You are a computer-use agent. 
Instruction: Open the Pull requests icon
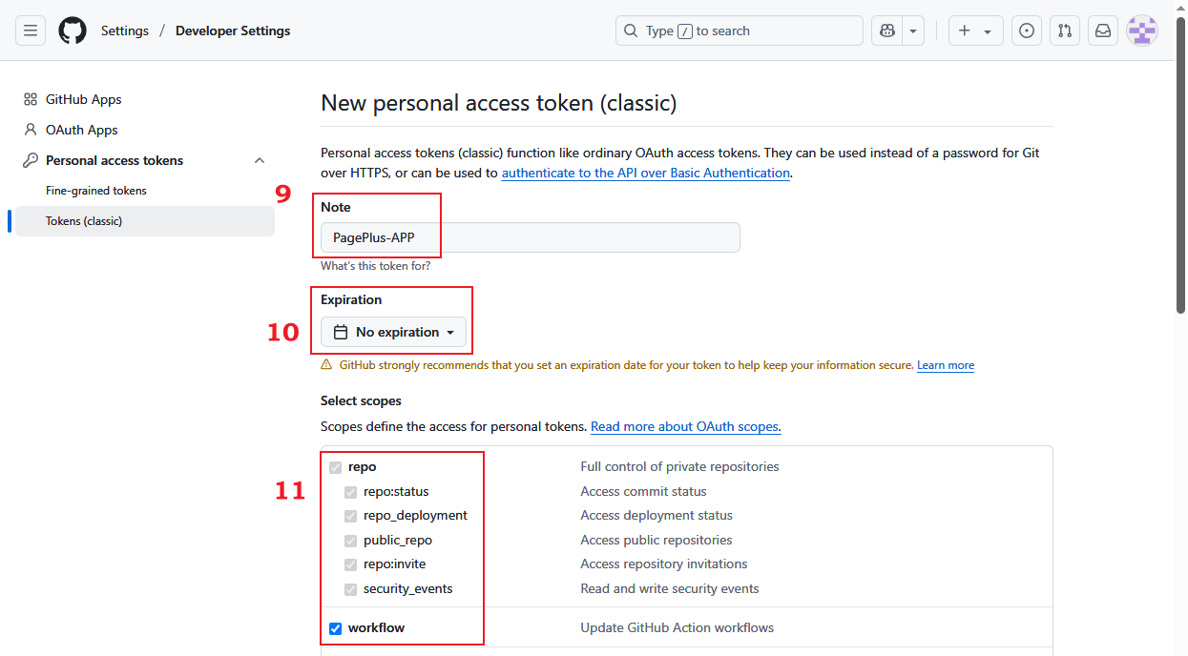click(x=1065, y=31)
